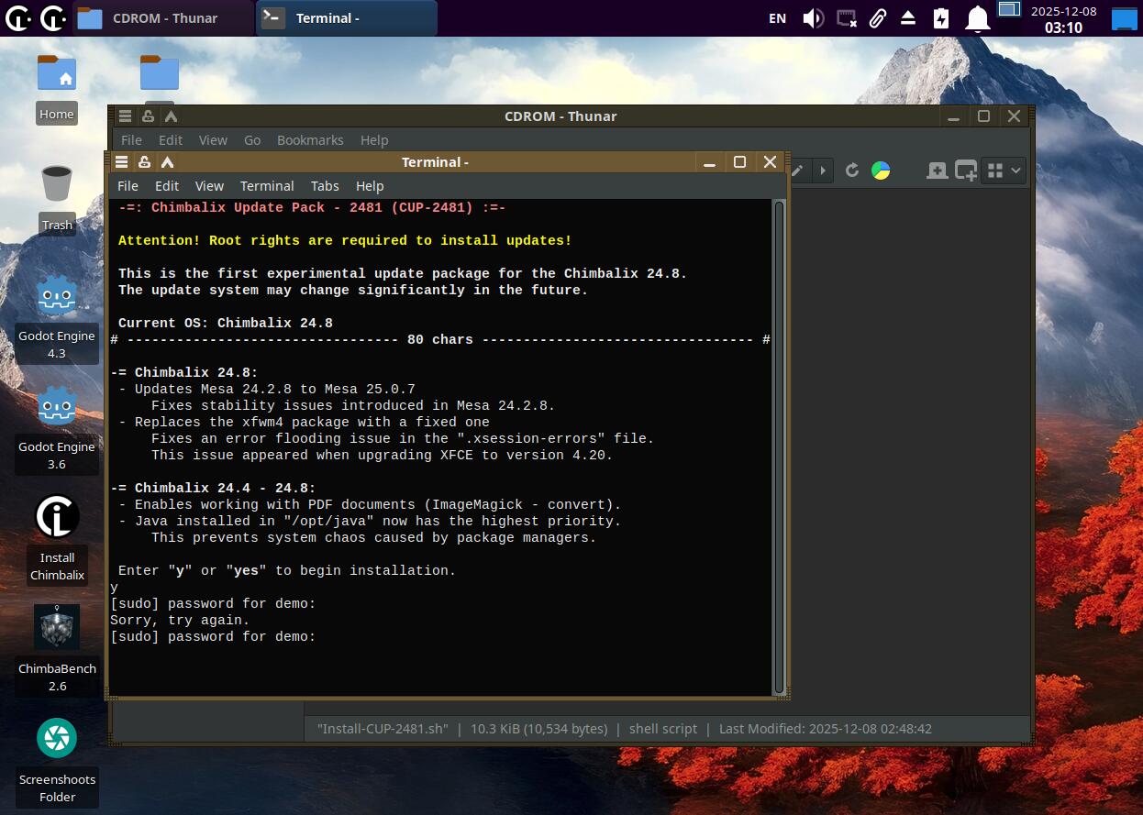
Task: Click the workspace switcher thumbnail in panel
Action: pyautogui.click(x=1009, y=9)
